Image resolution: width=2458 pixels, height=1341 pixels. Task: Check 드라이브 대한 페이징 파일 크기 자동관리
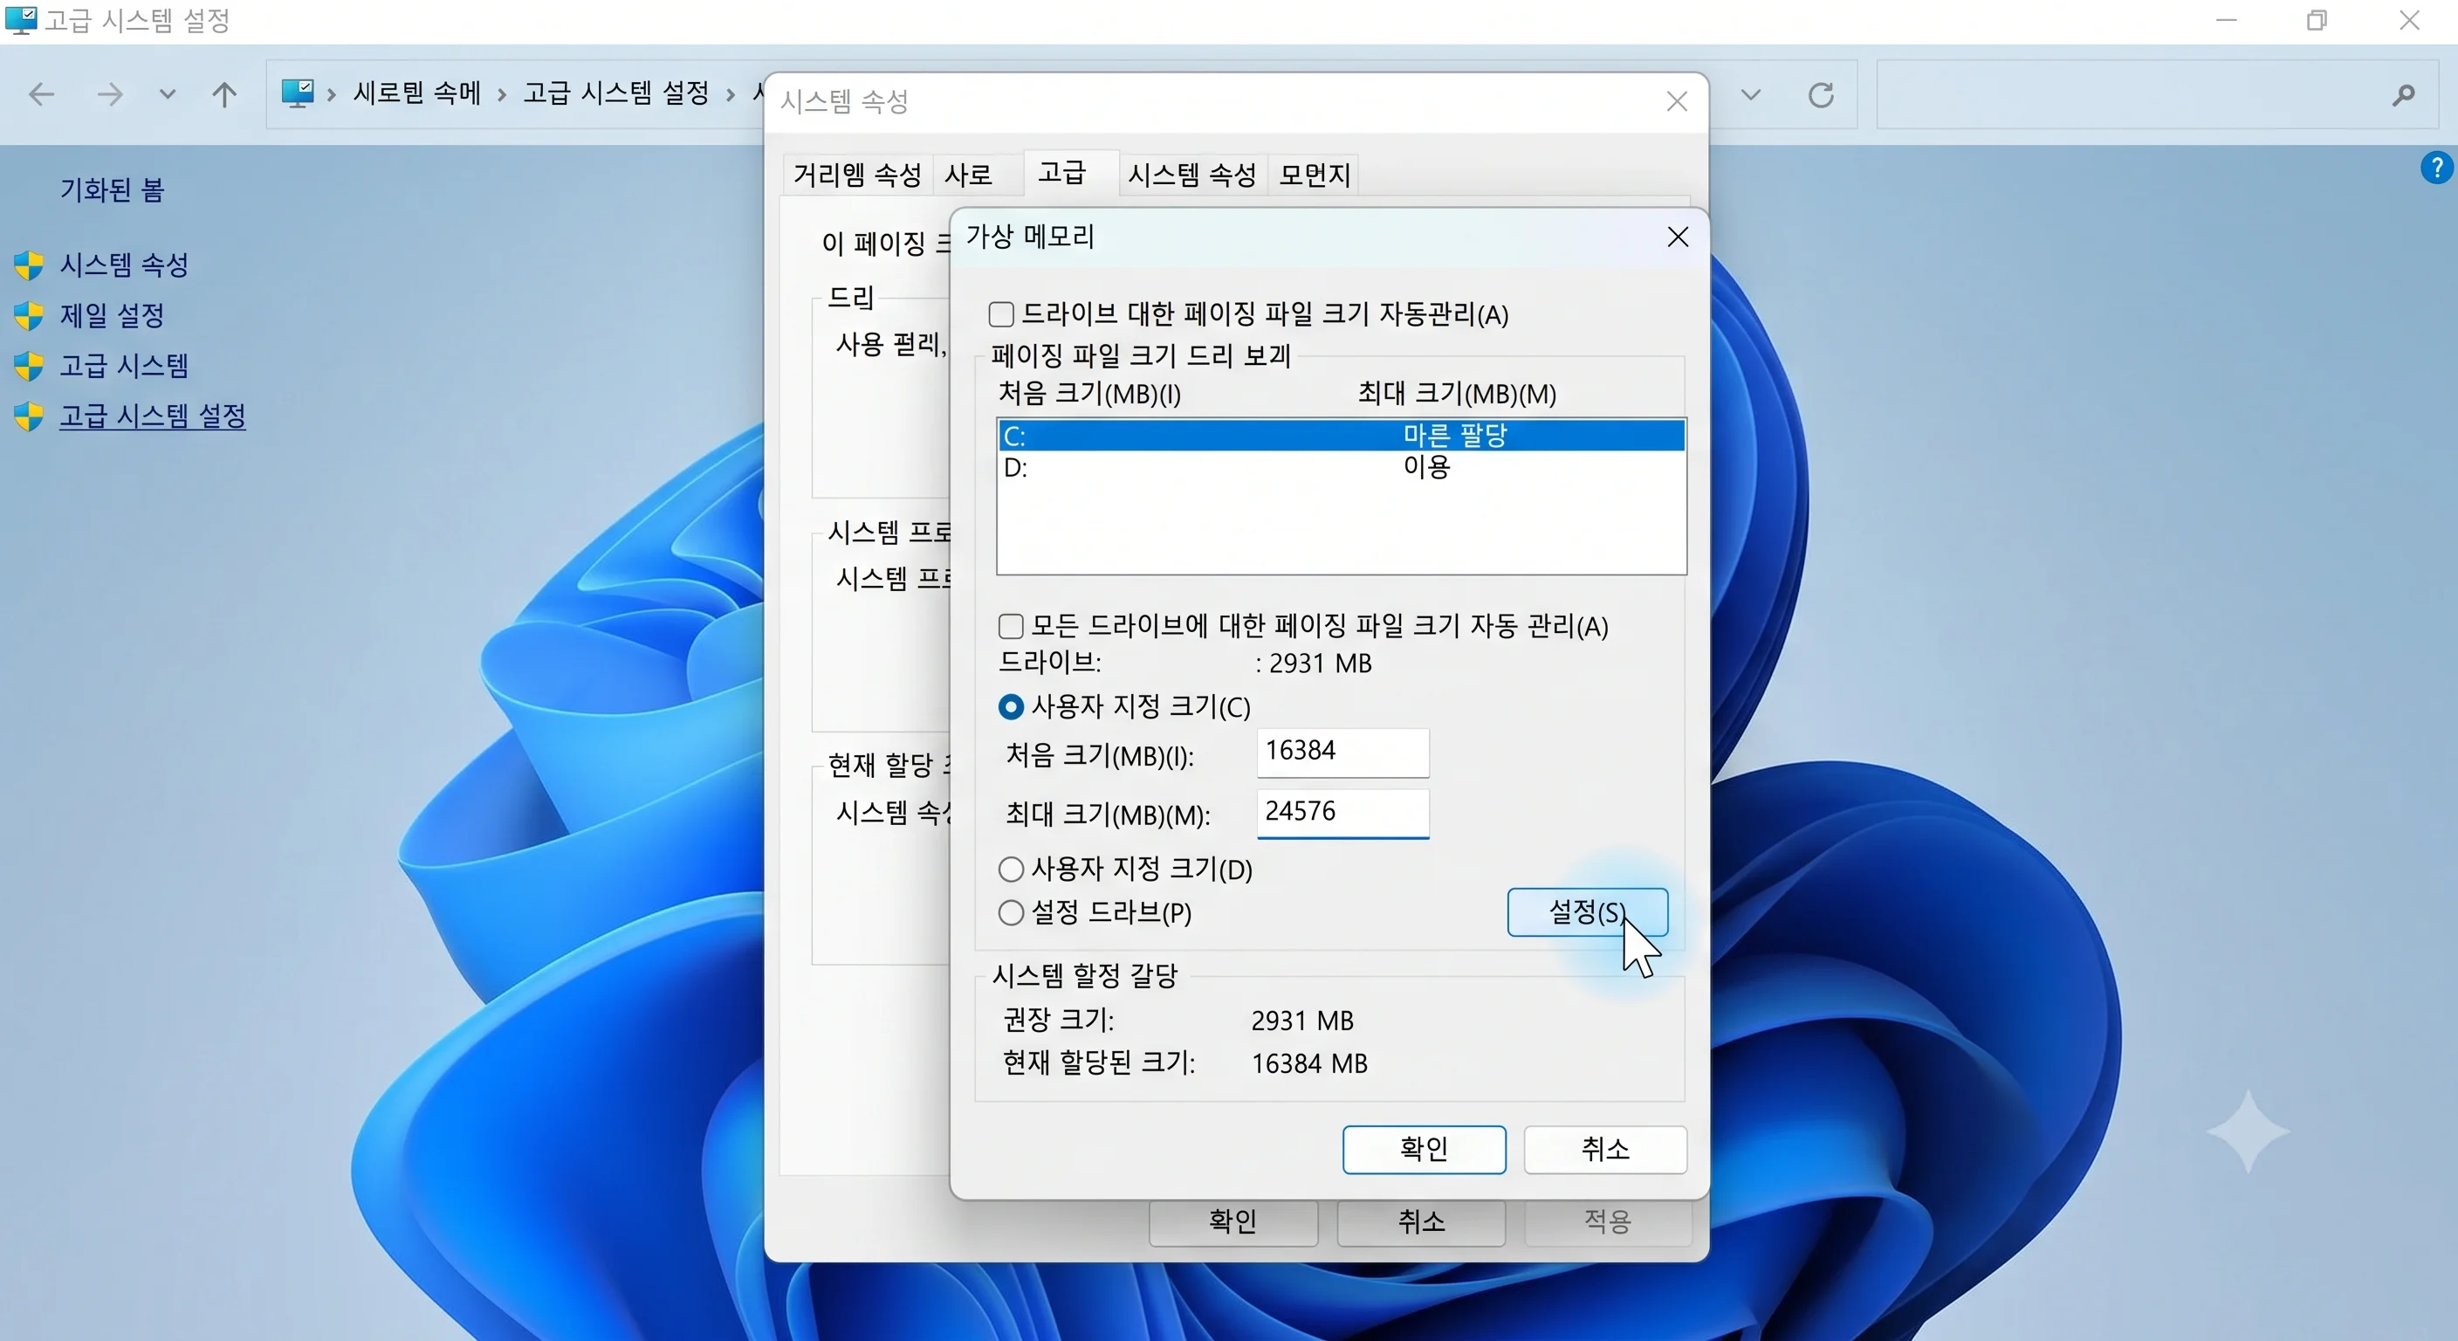(1001, 314)
